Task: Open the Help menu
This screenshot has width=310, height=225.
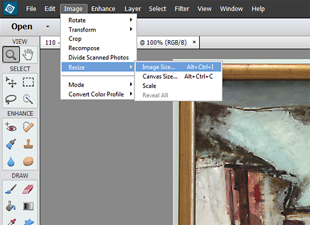Action: click(x=258, y=9)
